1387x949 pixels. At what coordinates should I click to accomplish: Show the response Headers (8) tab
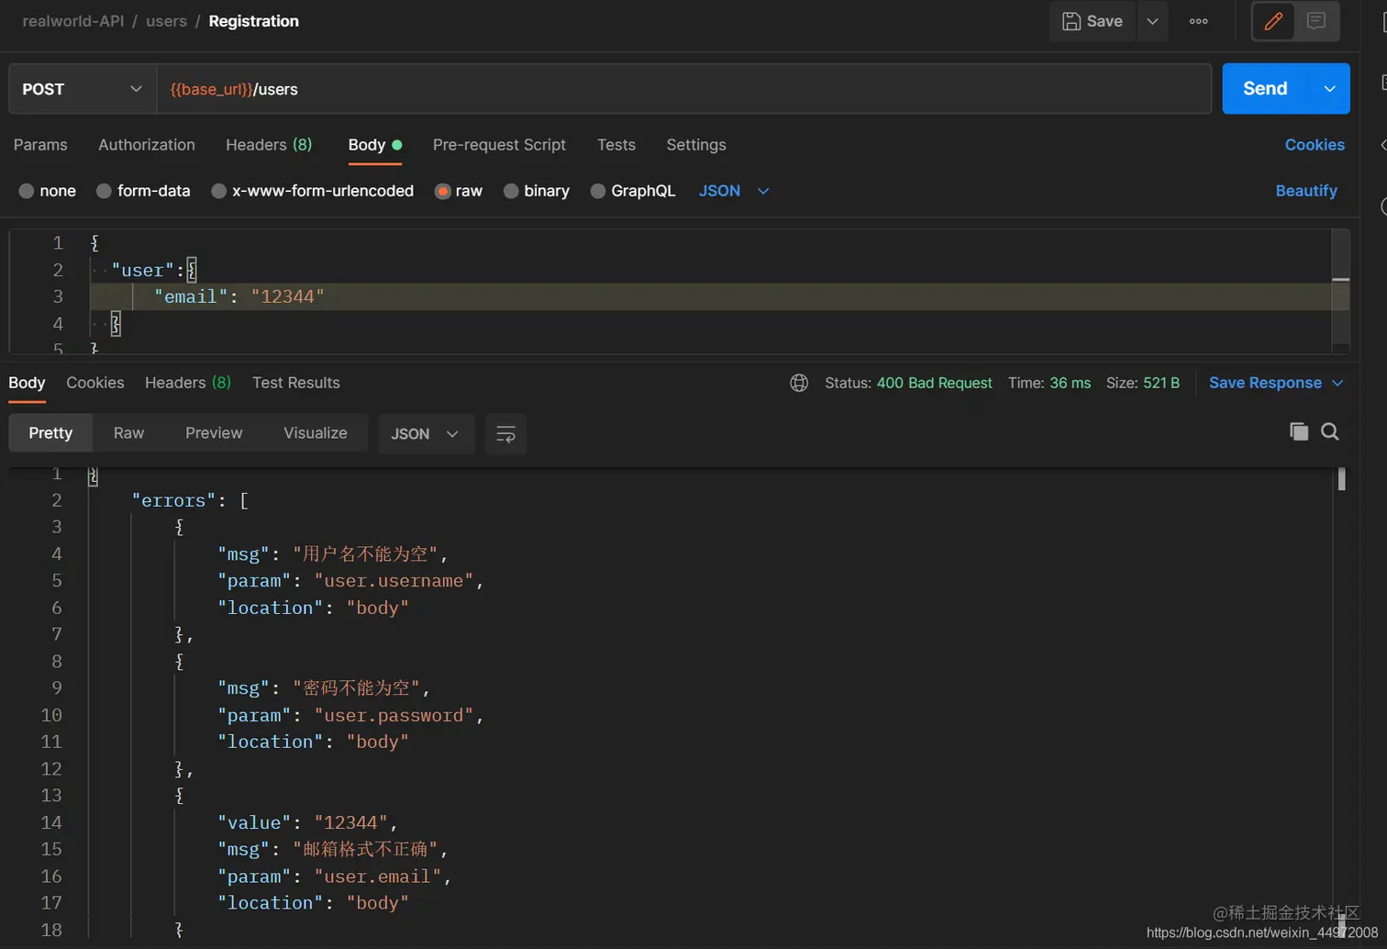188,383
